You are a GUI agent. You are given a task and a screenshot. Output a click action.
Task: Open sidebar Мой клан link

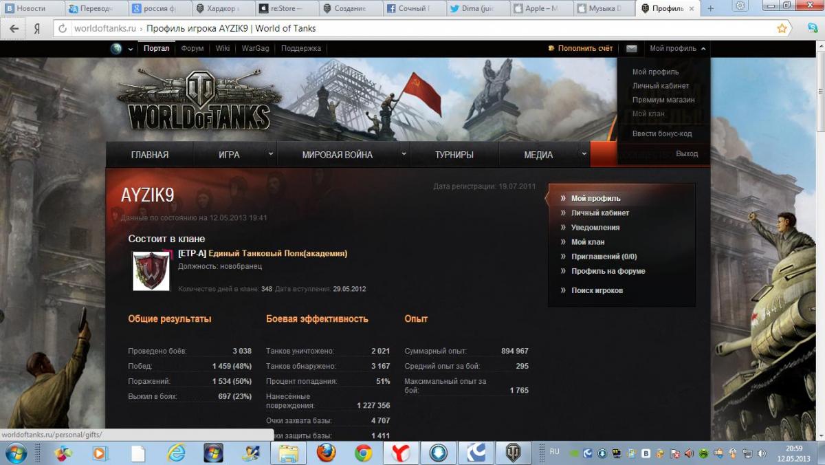click(x=588, y=241)
